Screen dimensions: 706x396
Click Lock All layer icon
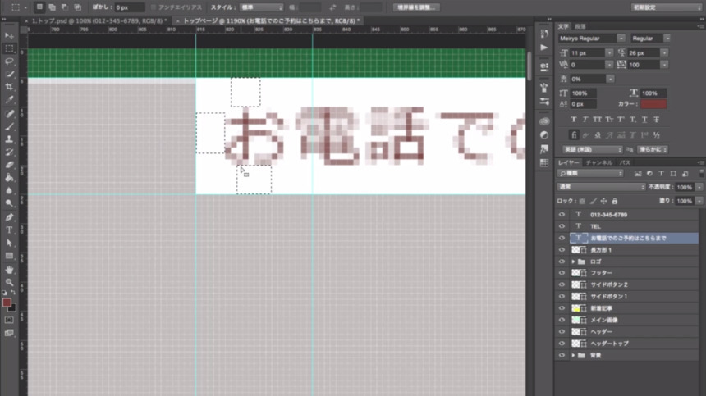615,201
